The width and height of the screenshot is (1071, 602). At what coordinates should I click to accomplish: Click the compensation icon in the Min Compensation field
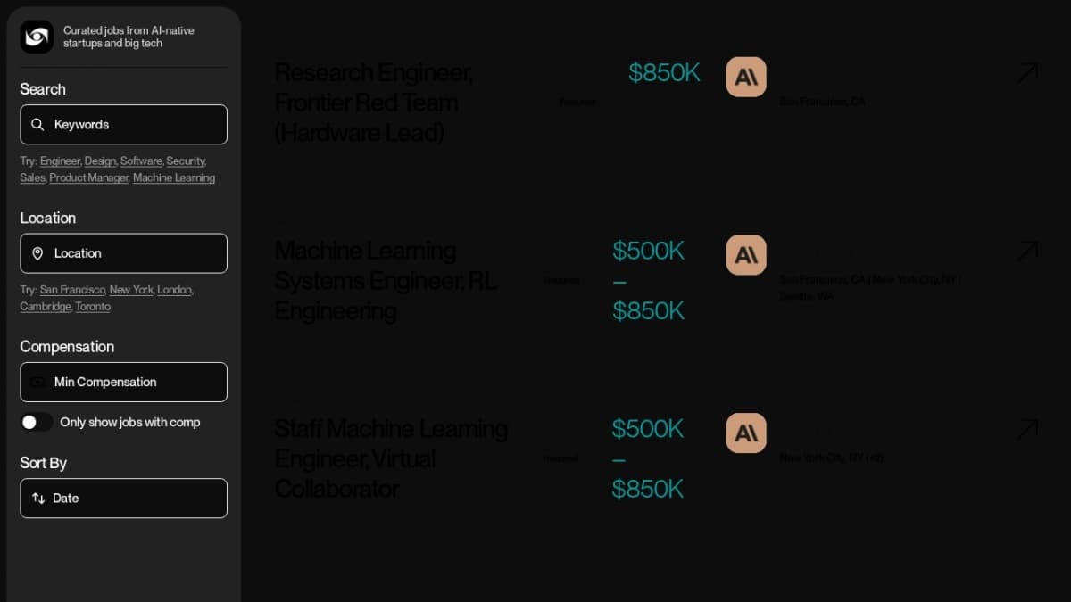pyautogui.click(x=38, y=382)
